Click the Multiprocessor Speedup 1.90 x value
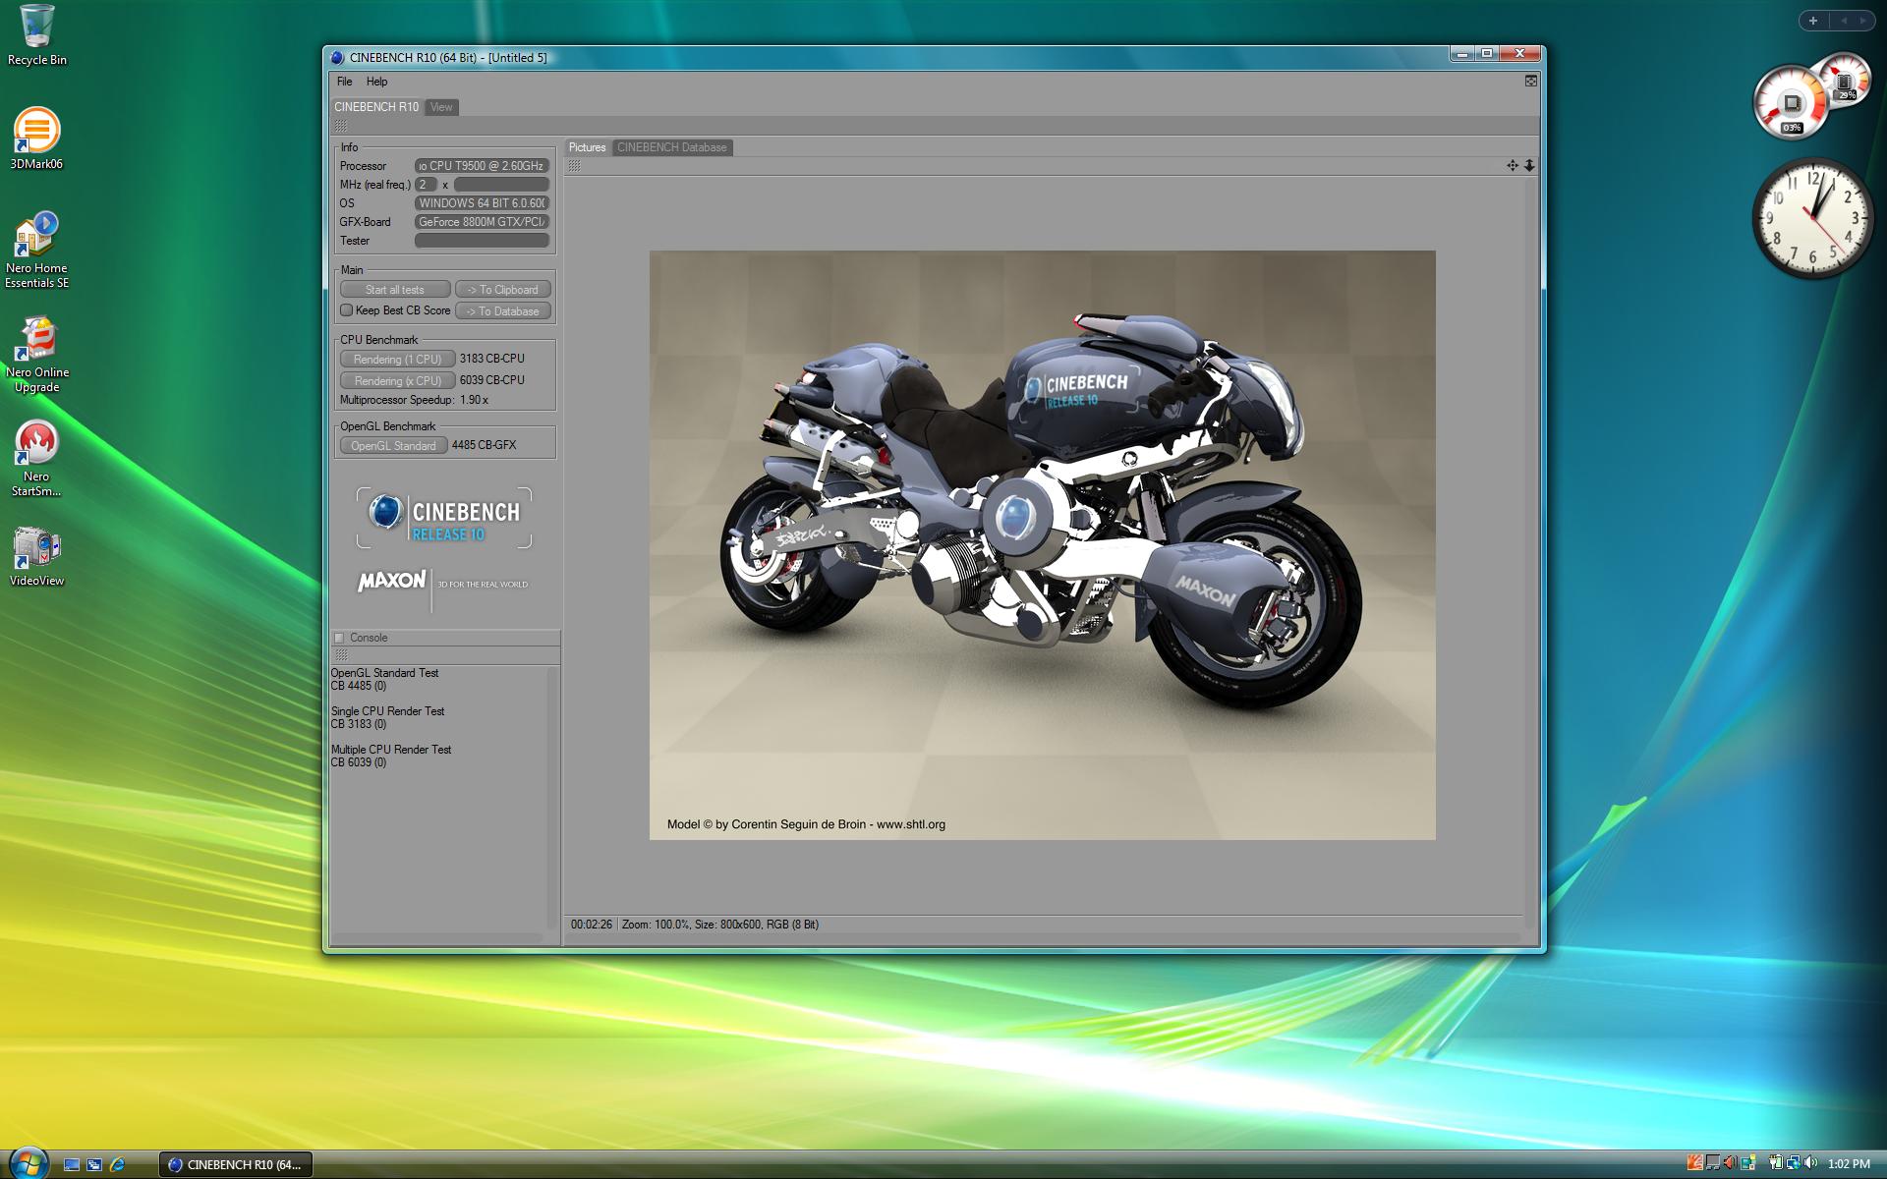The width and height of the screenshot is (1887, 1179). (474, 400)
